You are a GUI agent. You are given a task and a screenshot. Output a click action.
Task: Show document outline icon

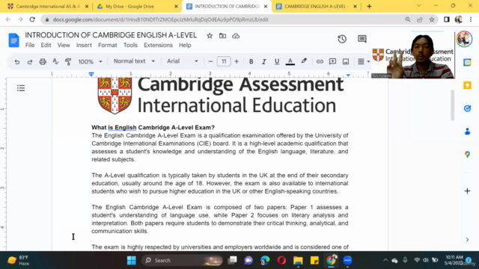pyautogui.click(x=21, y=88)
